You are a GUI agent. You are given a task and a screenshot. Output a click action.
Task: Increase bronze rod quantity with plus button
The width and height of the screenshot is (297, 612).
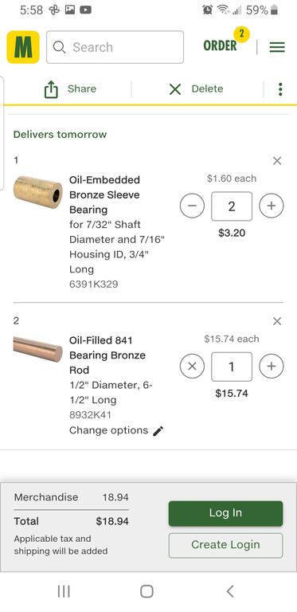pos(272,366)
